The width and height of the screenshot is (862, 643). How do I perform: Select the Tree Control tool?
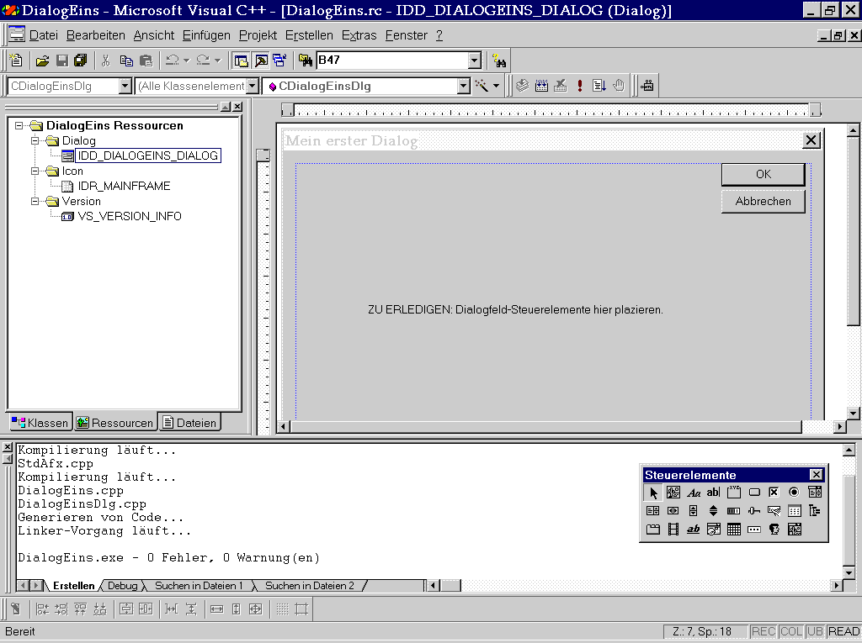tap(814, 511)
